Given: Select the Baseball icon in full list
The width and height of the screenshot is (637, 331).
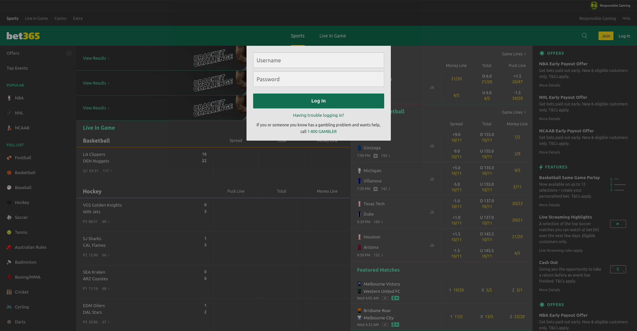Looking at the screenshot, I should 9,188.
